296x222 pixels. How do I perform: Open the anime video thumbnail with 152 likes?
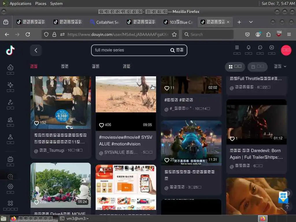pos(61,103)
